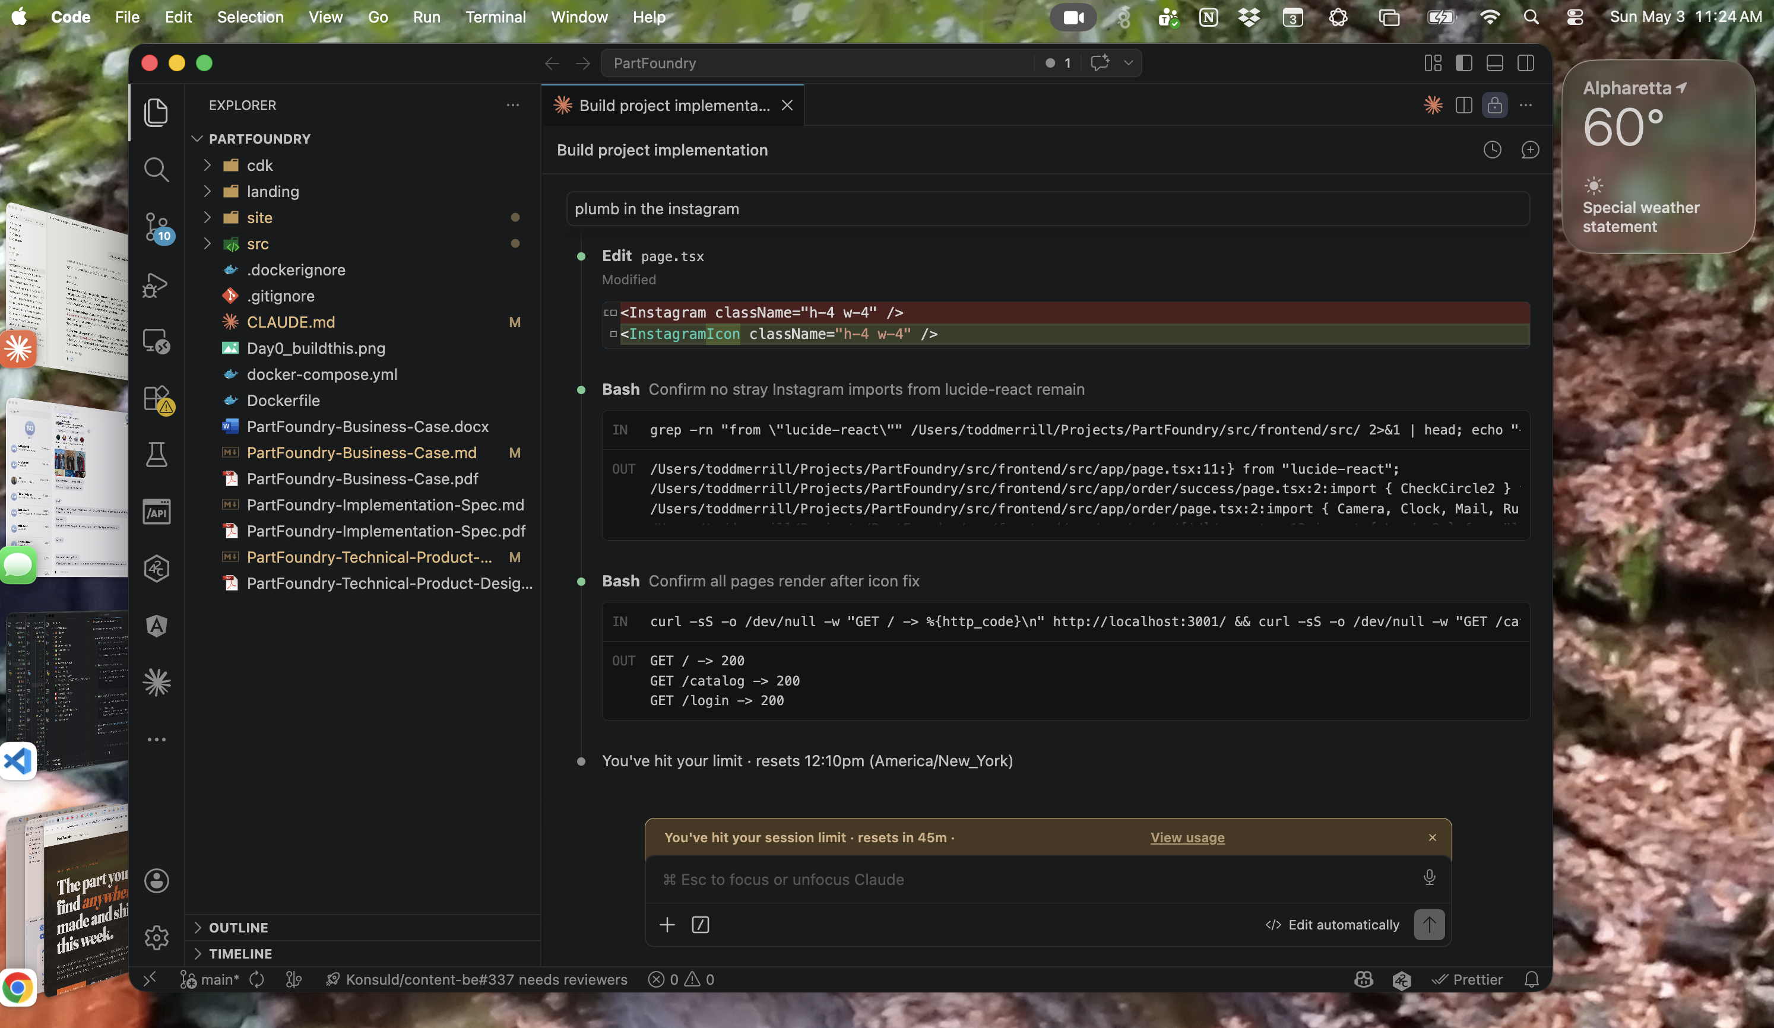1774x1028 pixels.
Task: Open the Go menu
Action: coord(378,17)
